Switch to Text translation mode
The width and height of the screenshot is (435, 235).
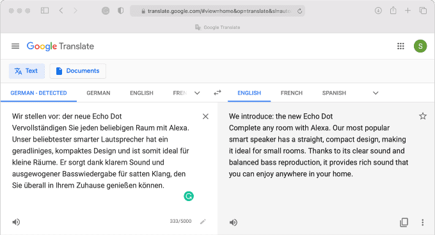point(27,71)
